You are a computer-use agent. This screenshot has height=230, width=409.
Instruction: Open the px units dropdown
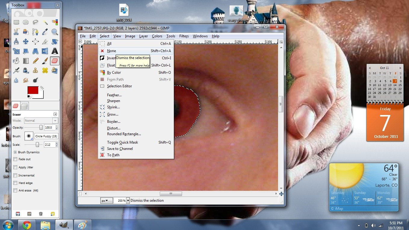click(x=106, y=200)
